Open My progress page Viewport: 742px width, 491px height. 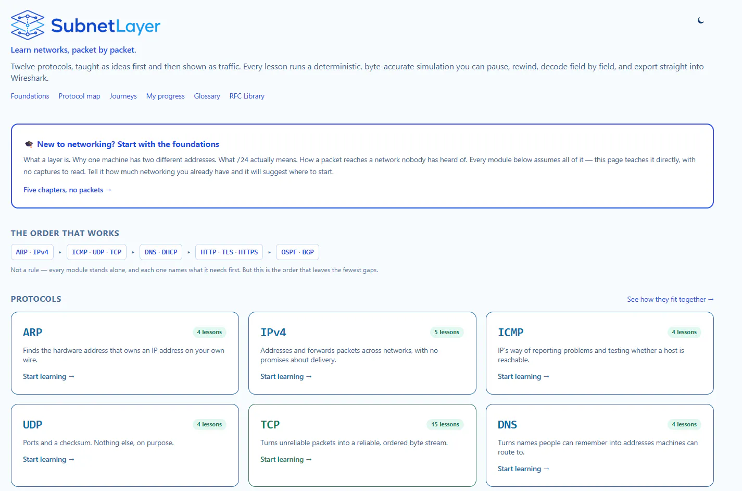tap(165, 96)
